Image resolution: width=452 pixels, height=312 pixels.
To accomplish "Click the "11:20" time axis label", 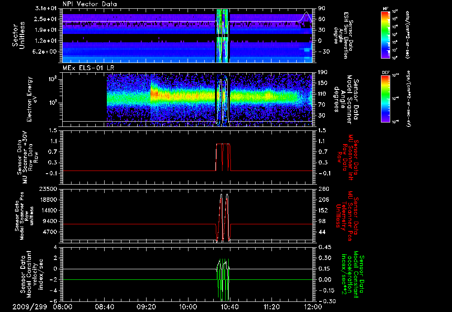I will coord(271,307).
